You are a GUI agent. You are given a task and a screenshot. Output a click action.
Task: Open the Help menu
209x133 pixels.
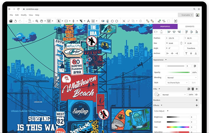tap(37, 15)
